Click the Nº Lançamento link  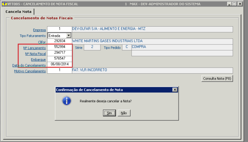[34, 48]
